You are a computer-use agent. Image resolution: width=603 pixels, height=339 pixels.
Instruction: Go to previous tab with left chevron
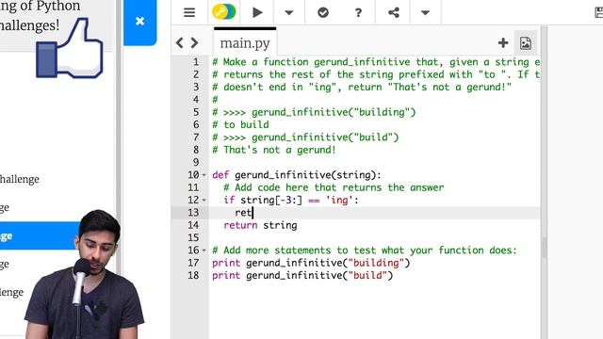[x=180, y=42]
